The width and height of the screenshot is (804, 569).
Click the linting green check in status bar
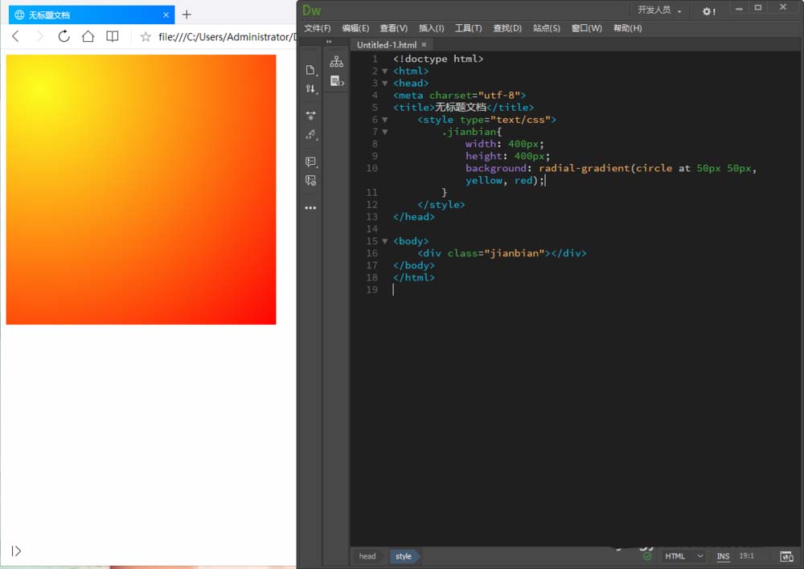click(x=647, y=555)
